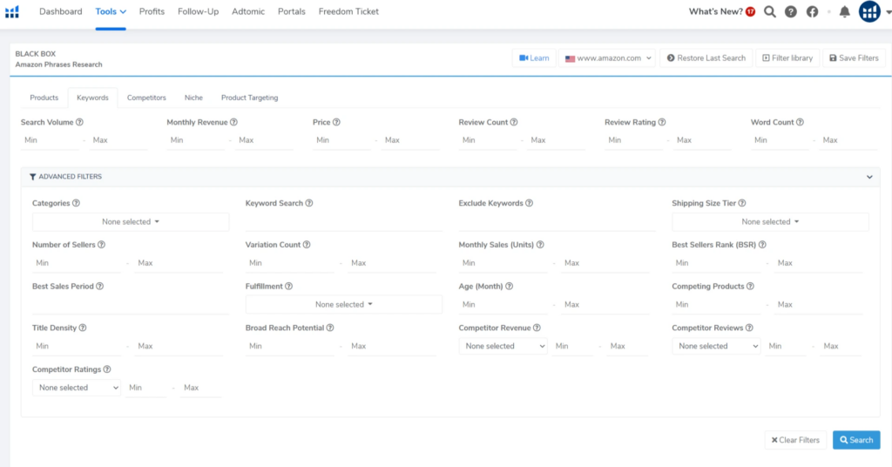The image size is (892, 467).
Task: Open What's New notifications link
Action: pyautogui.click(x=722, y=11)
